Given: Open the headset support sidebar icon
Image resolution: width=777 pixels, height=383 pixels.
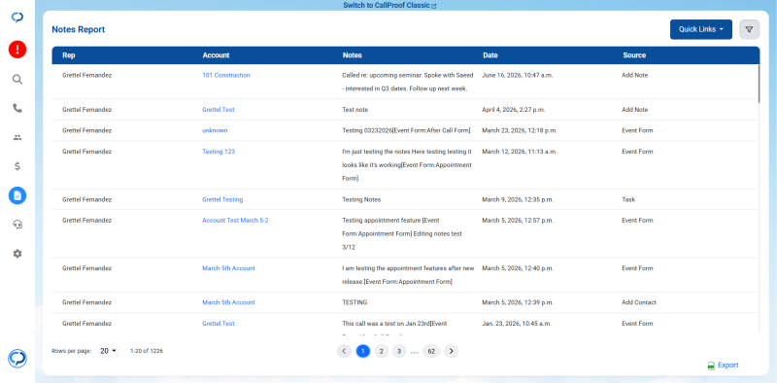Looking at the screenshot, I should point(17,225).
